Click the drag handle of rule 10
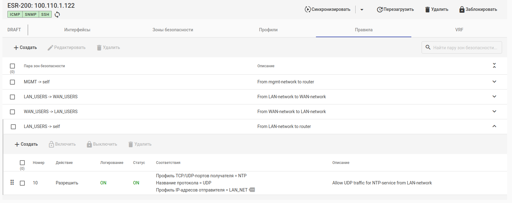 click(x=12, y=183)
